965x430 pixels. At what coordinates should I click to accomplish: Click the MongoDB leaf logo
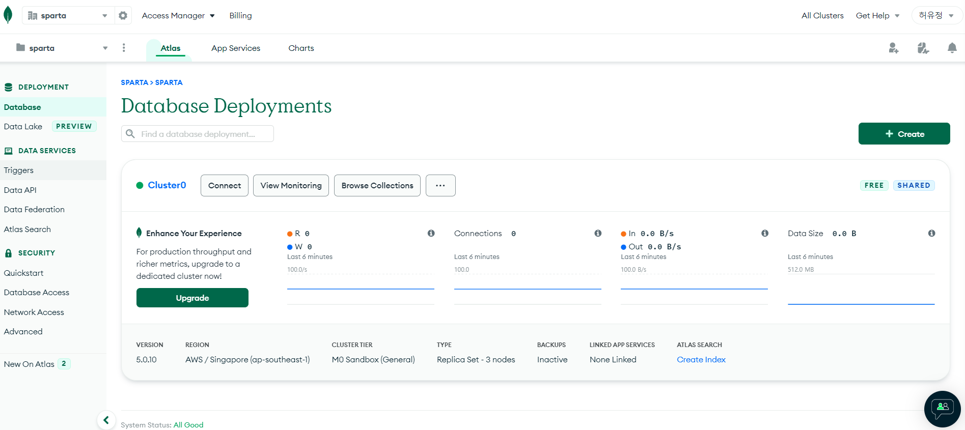click(8, 15)
